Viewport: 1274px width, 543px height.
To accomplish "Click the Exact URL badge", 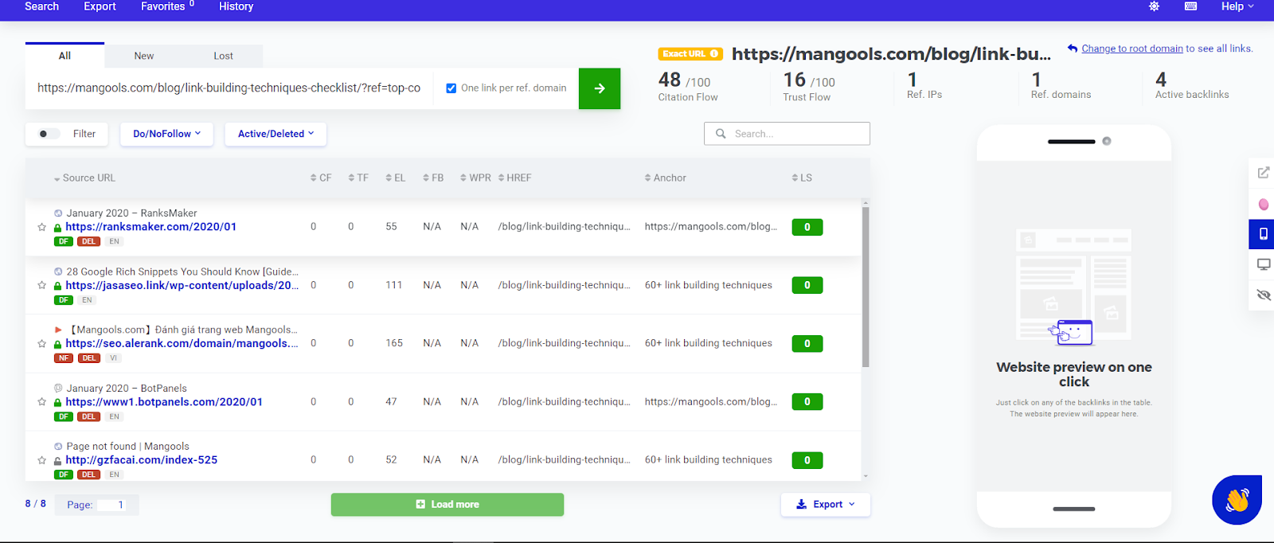I will pos(690,54).
